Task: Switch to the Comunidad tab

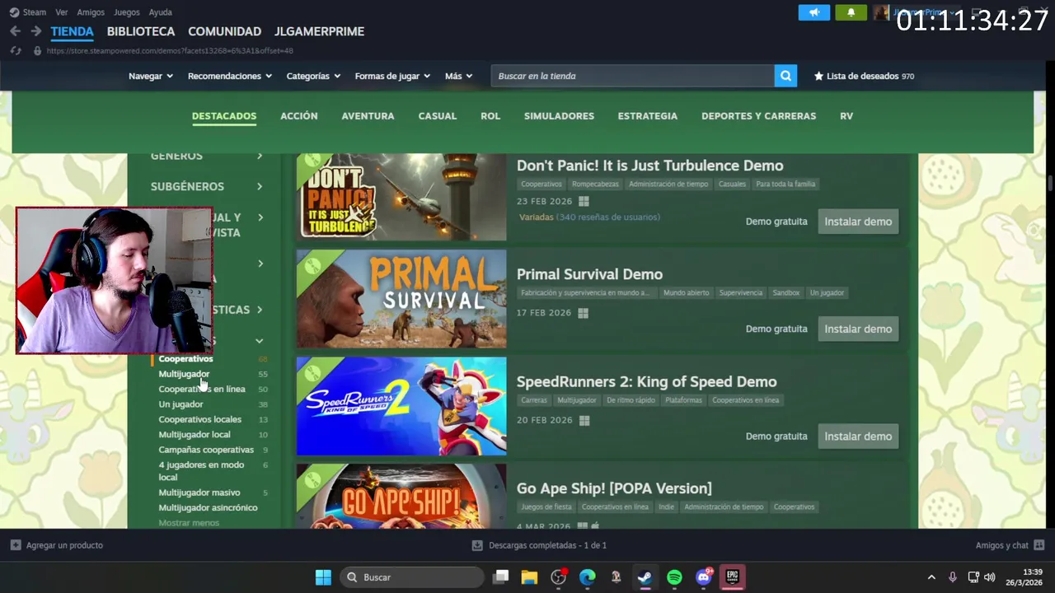Action: click(224, 31)
